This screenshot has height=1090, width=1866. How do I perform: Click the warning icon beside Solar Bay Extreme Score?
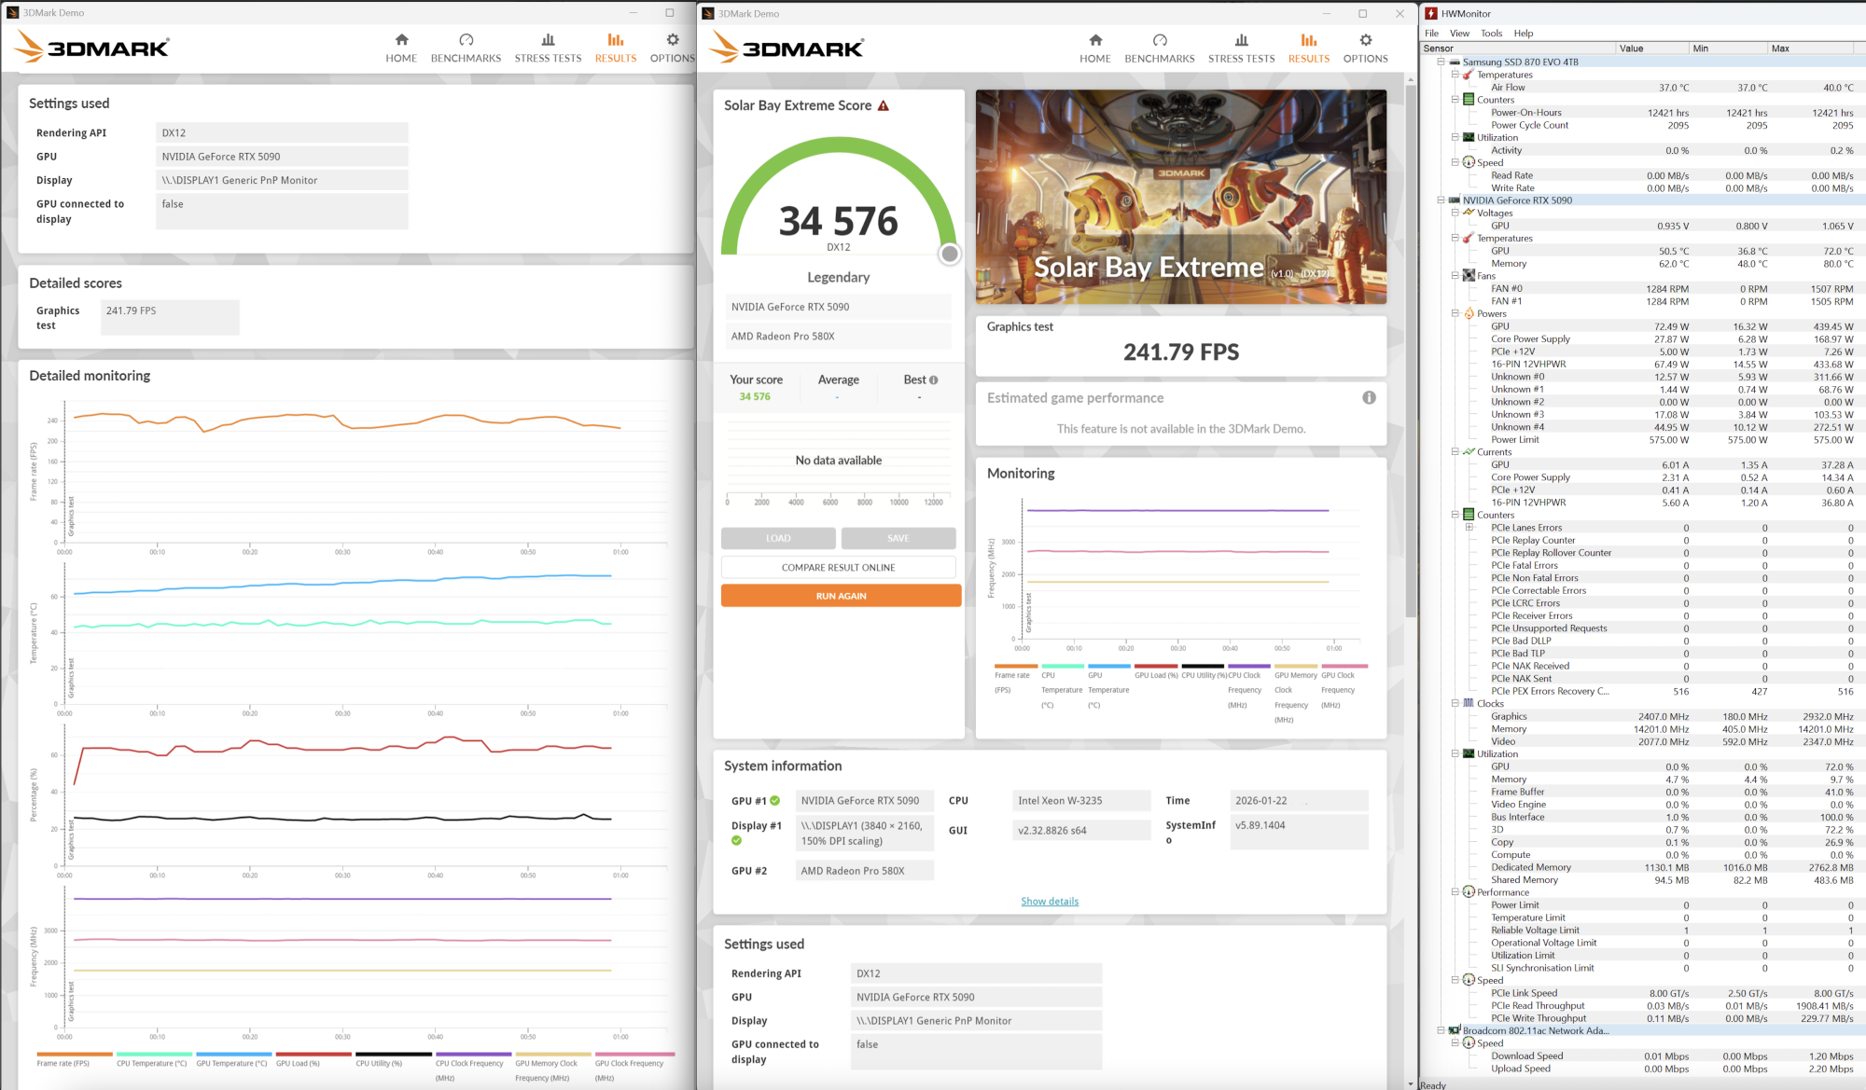pos(883,106)
